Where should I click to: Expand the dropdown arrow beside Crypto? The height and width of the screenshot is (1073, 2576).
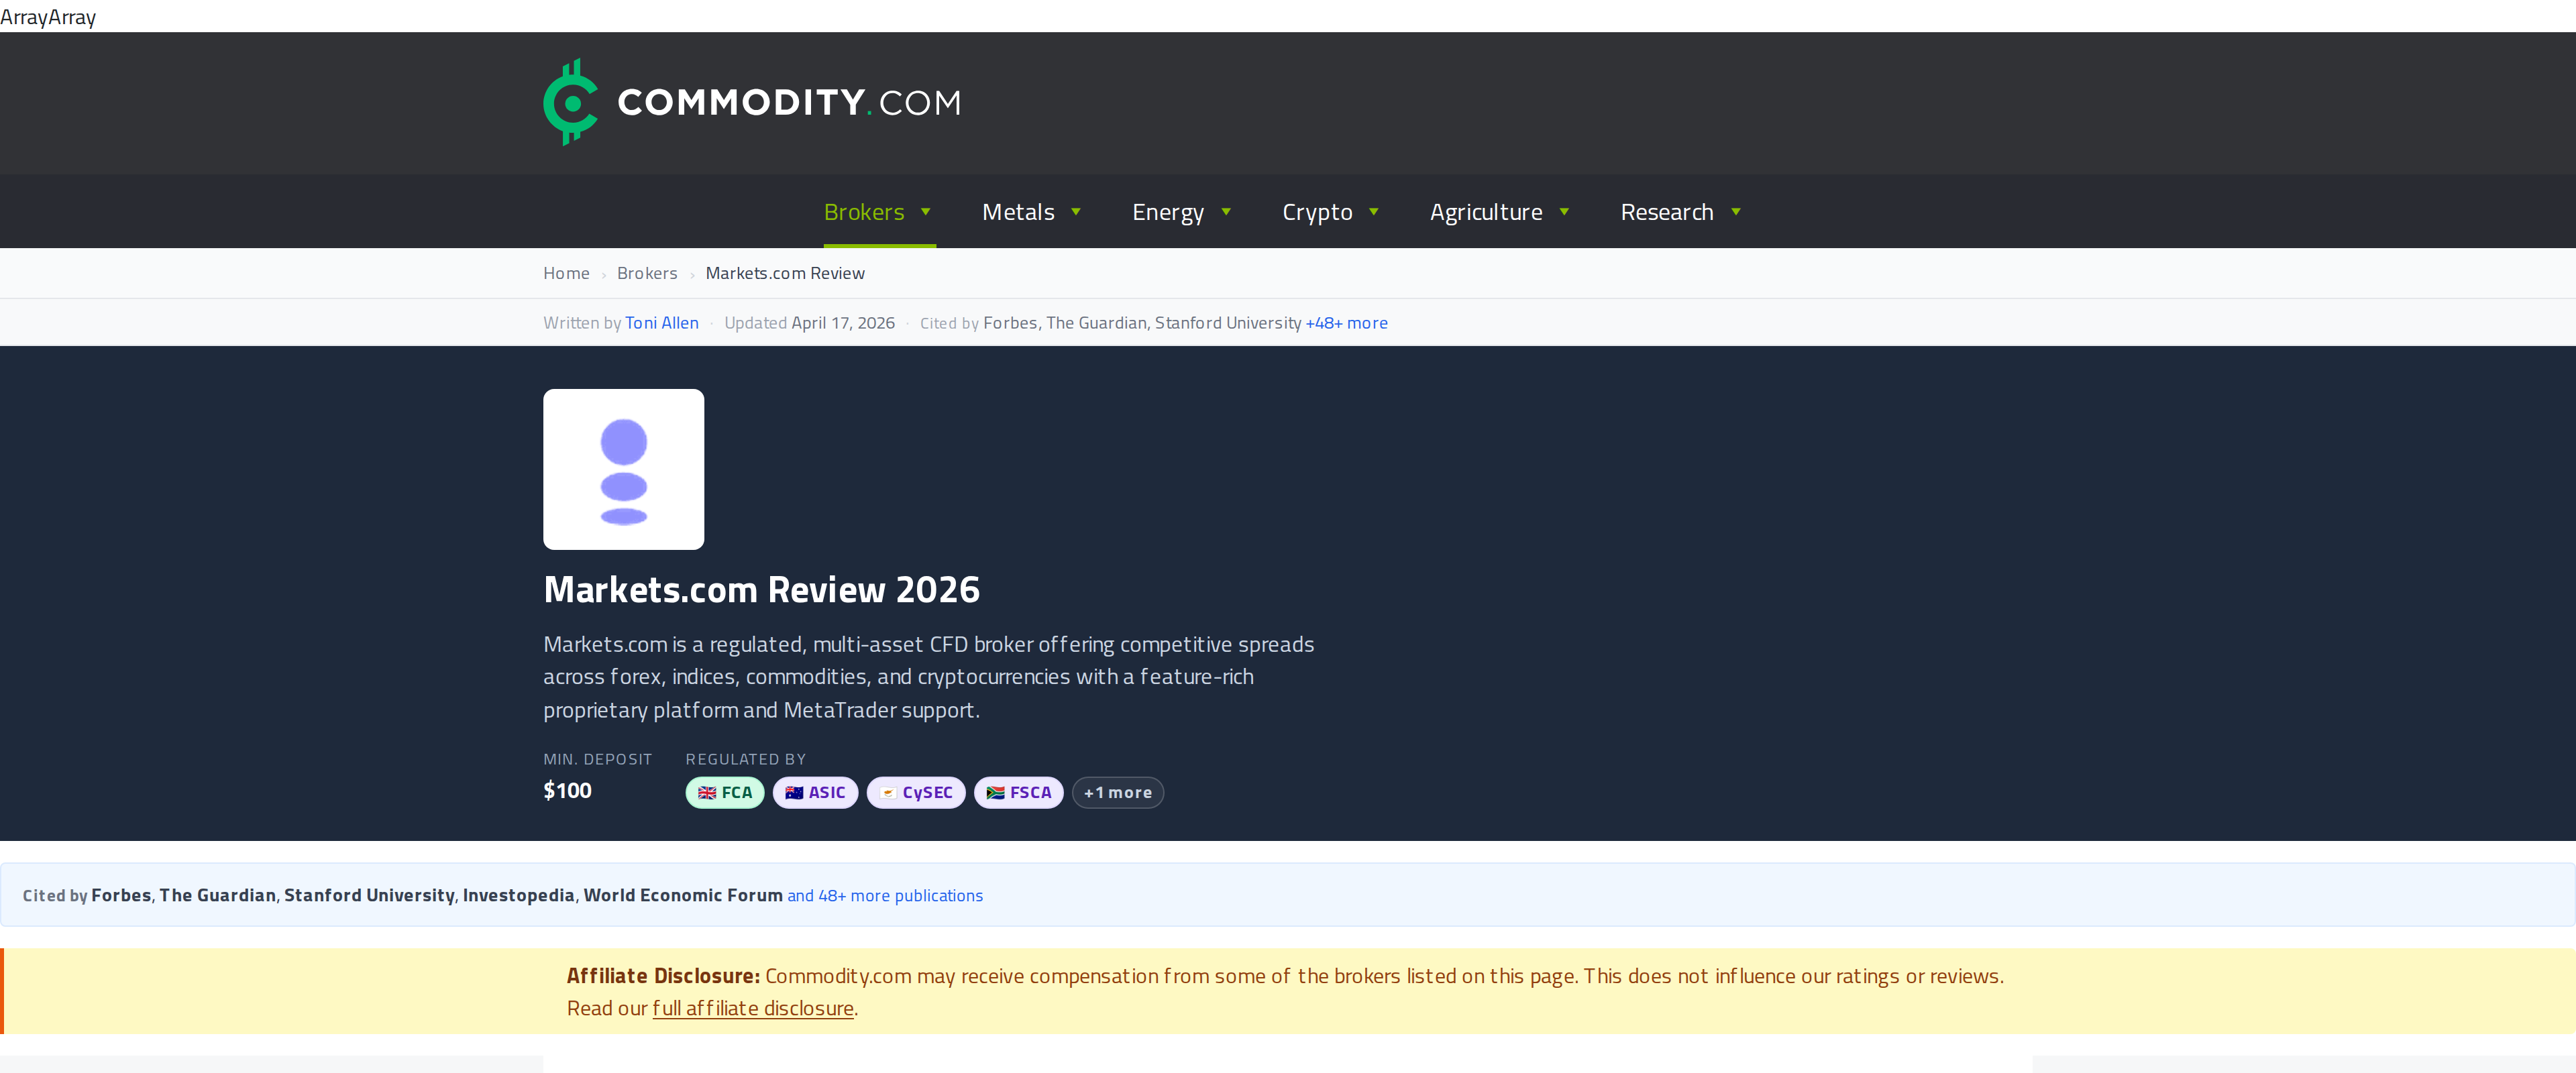[x=1374, y=212]
